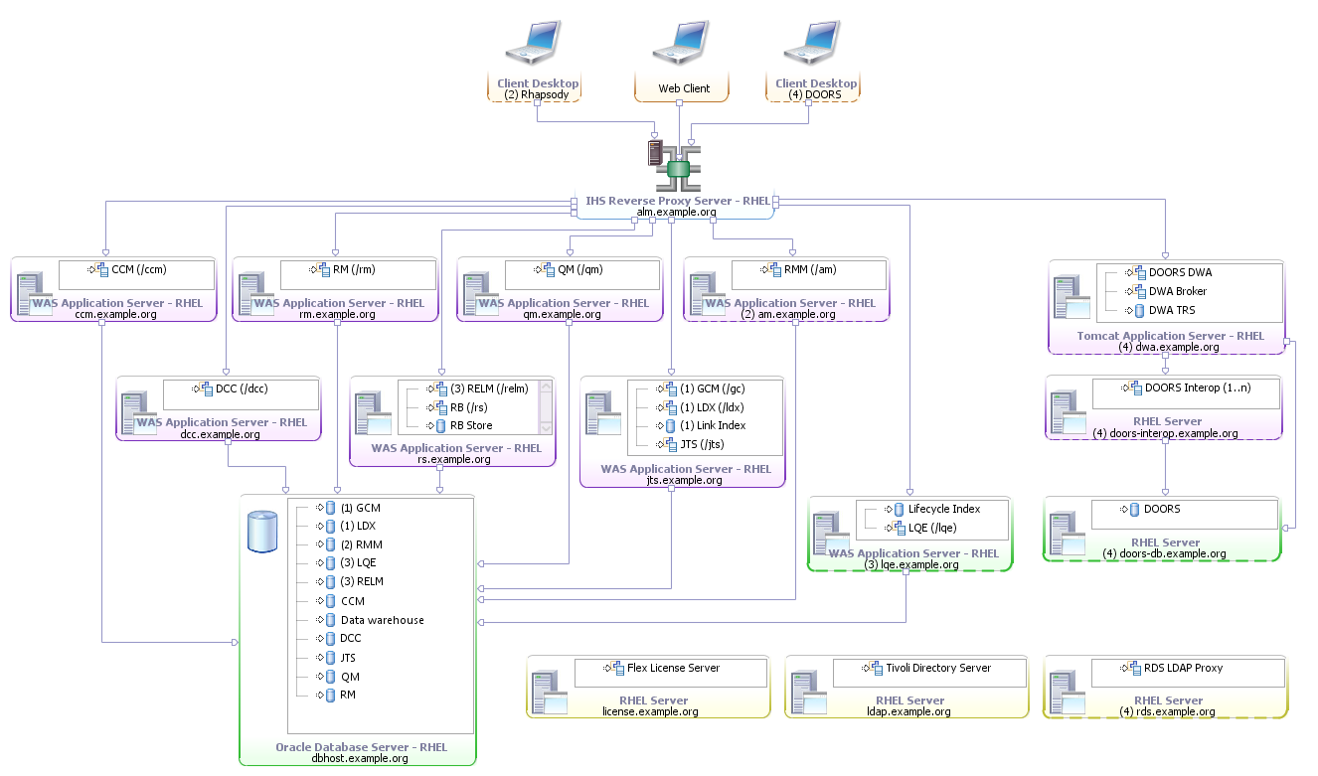Click the license.example.org server icon
1318x776 pixels.
(550, 693)
